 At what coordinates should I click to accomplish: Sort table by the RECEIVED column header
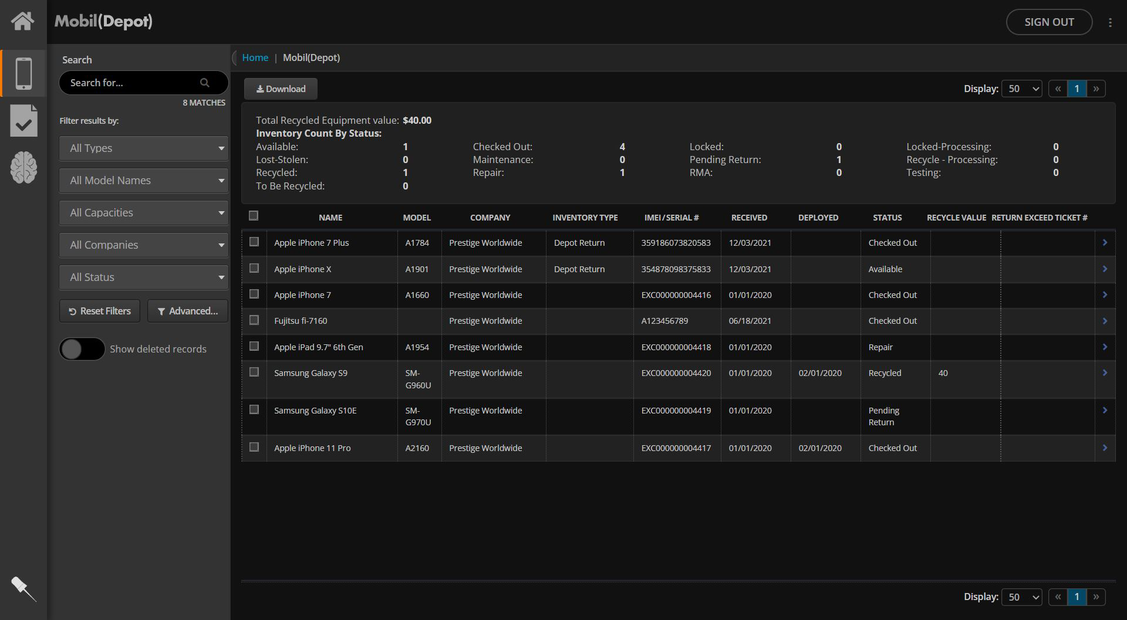(x=749, y=218)
